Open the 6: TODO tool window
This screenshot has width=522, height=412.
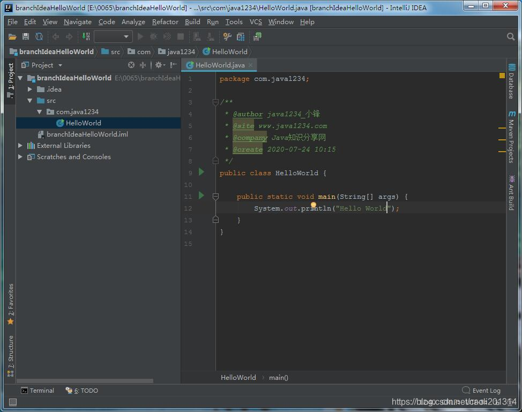[82, 391]
